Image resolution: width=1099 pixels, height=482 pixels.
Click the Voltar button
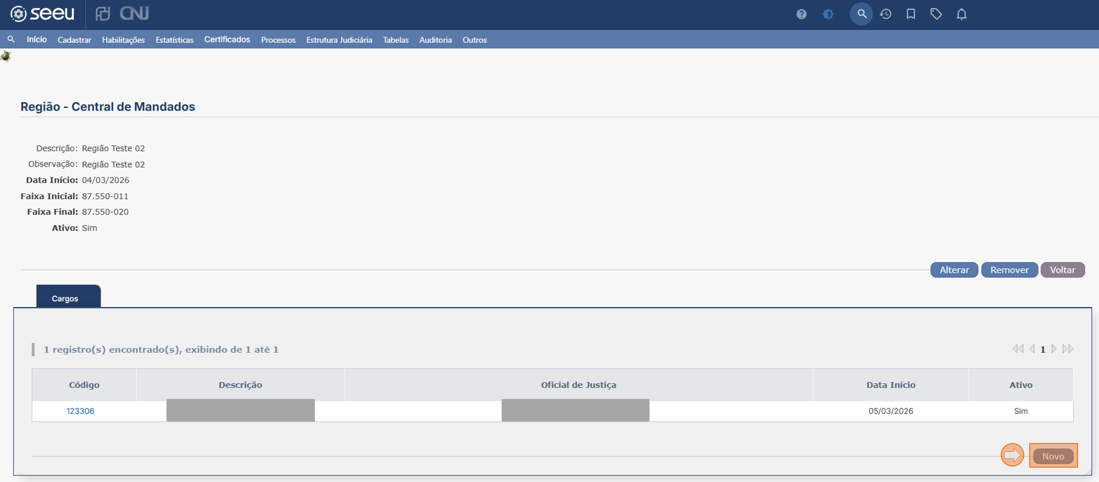click(1062, 270)
